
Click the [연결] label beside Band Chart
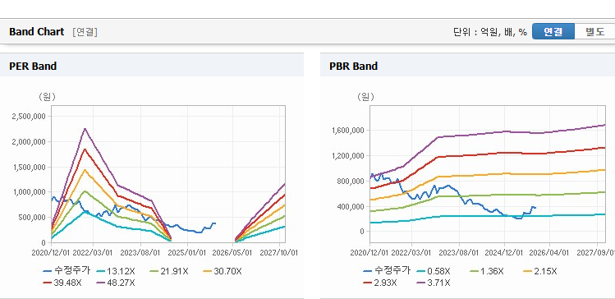coord(85,32)
